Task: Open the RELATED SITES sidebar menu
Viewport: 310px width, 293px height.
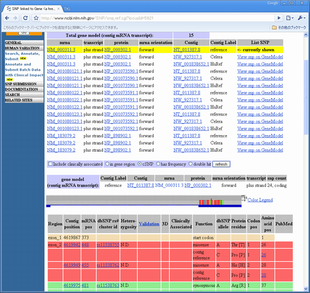Action: 24,100
